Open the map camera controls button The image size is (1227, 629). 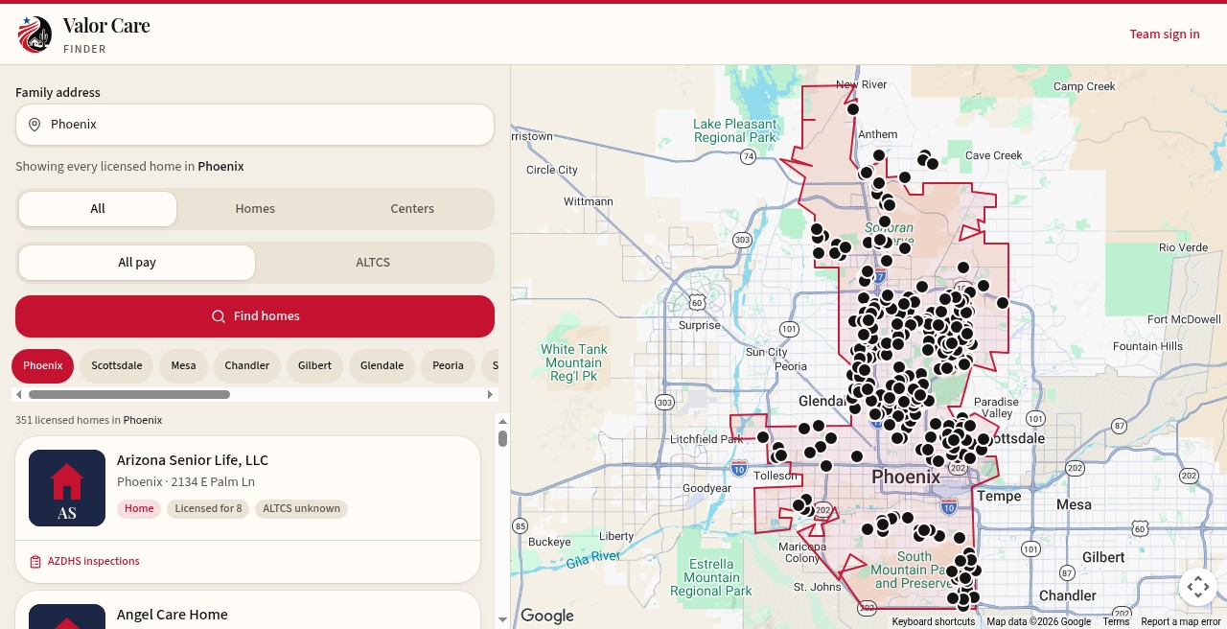(x=1198, y=587)
